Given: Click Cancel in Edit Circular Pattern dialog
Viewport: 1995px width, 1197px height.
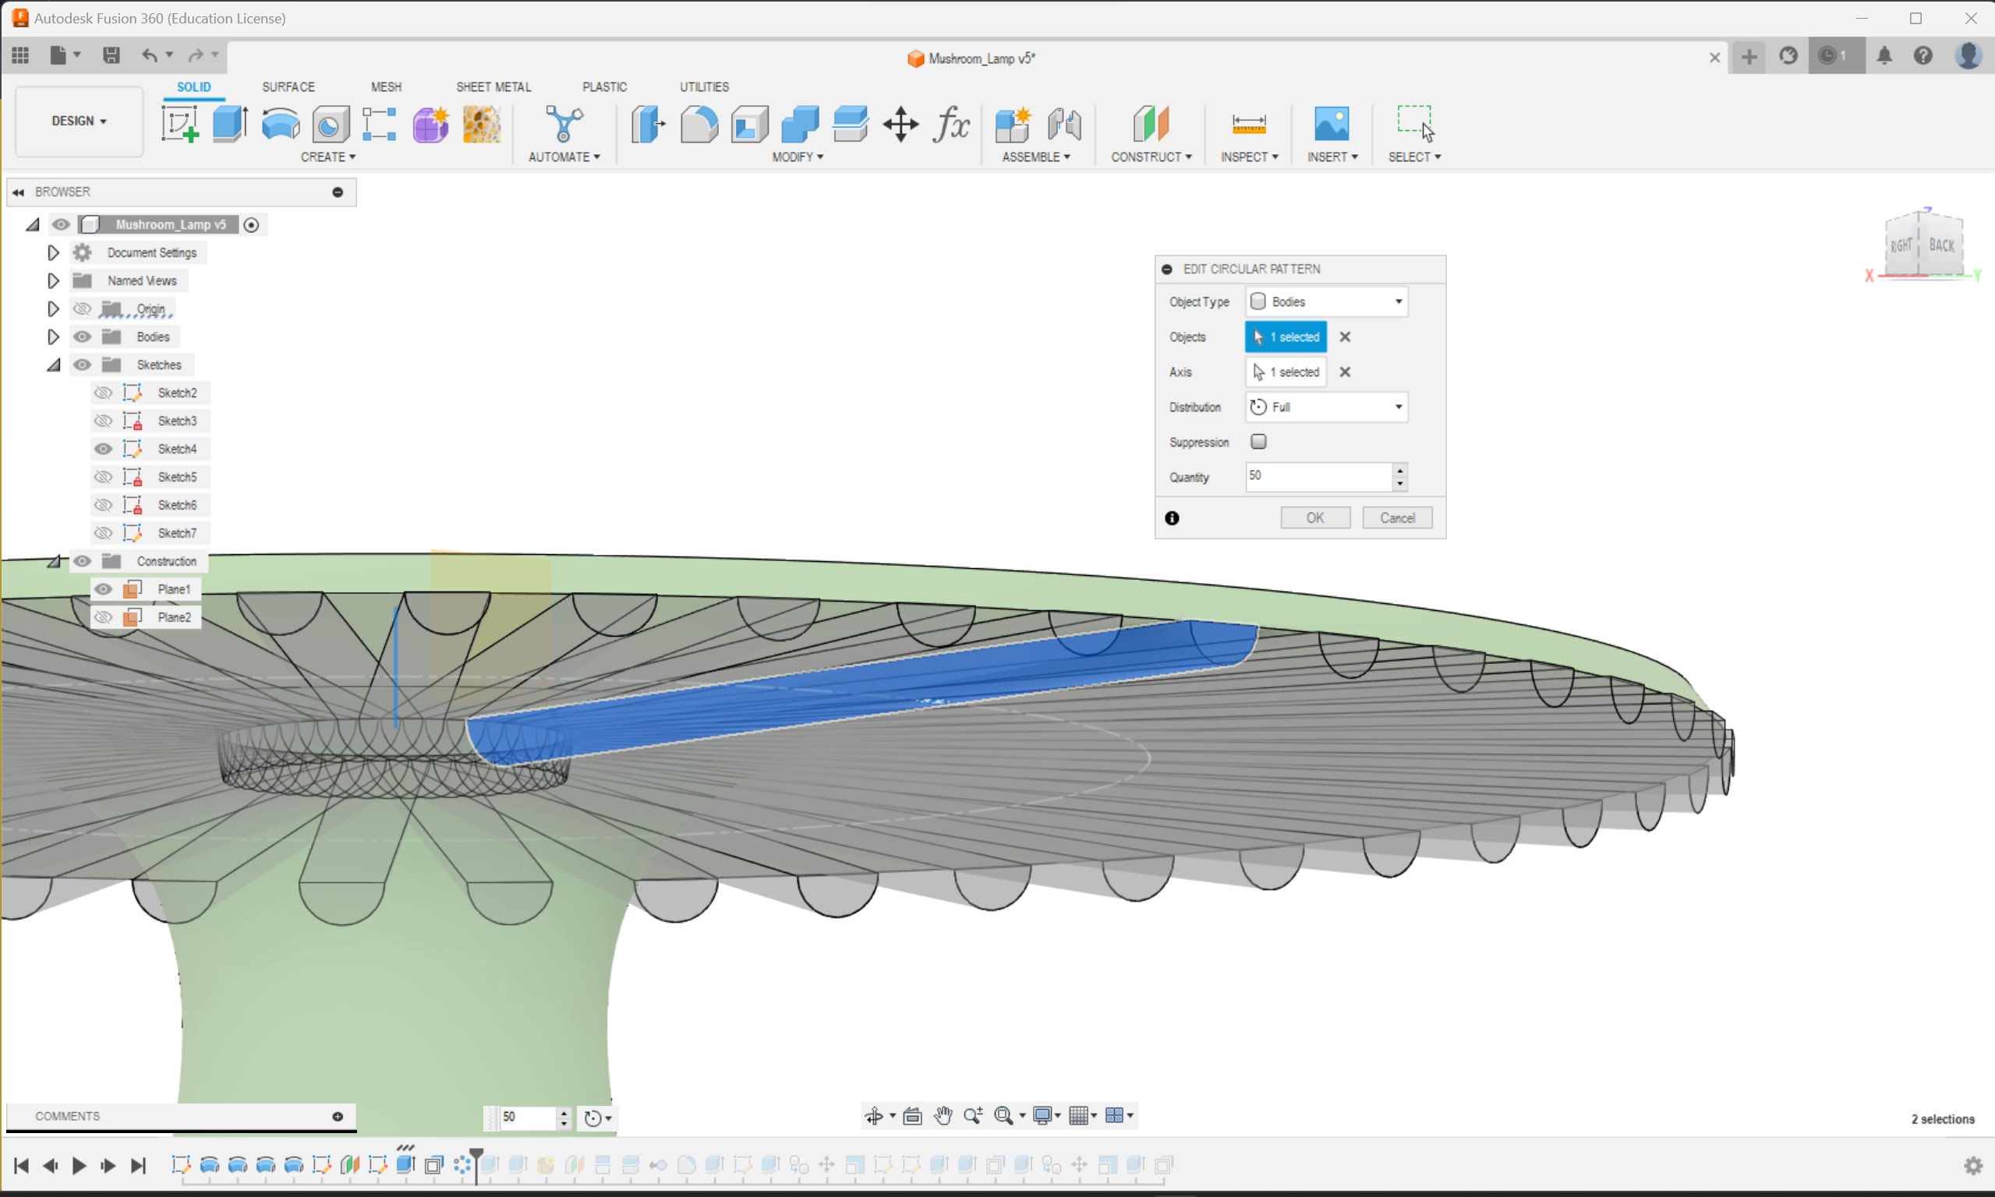Looking at the screenshot, I should tap(1396, 517).
